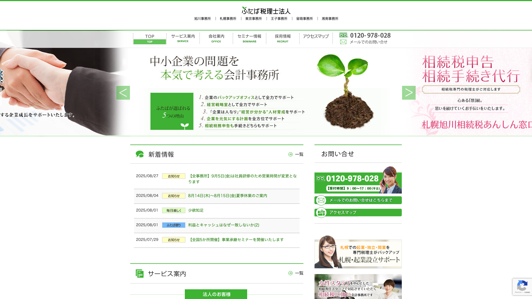Click the next slide arrow on carousel
532x299 pixels.
[409, 93]
